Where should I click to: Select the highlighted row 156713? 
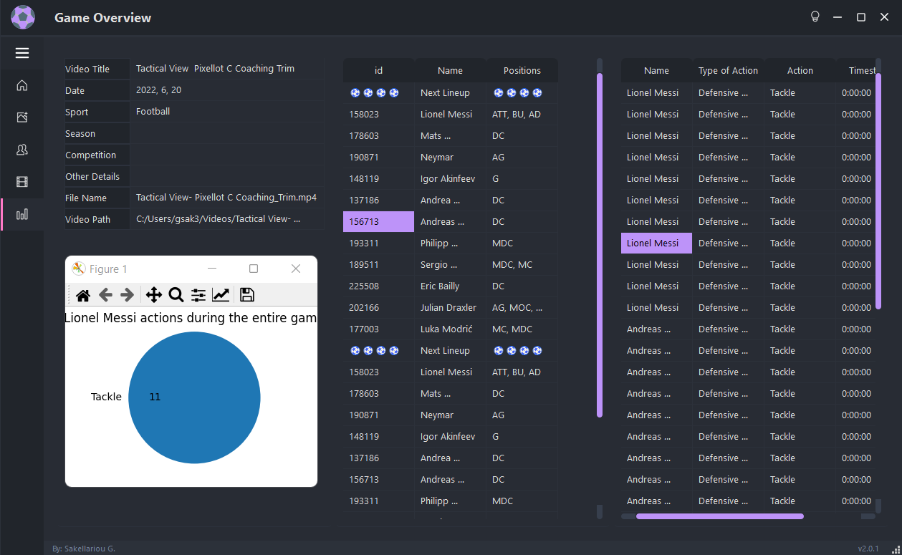[x=378, y=221]
